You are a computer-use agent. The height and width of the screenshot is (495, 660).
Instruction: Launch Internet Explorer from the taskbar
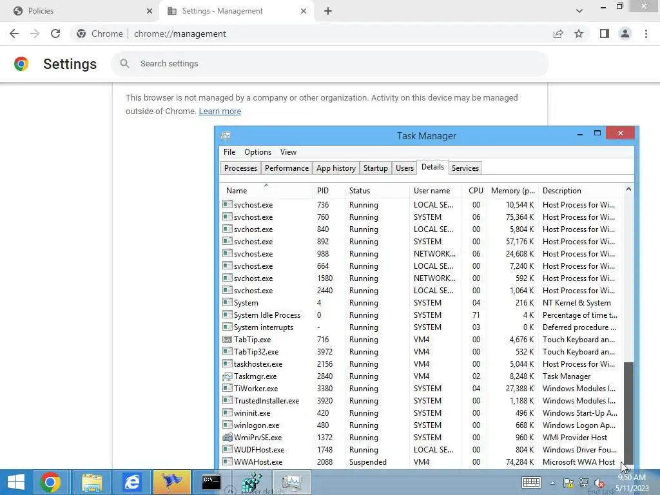[131, 482]
